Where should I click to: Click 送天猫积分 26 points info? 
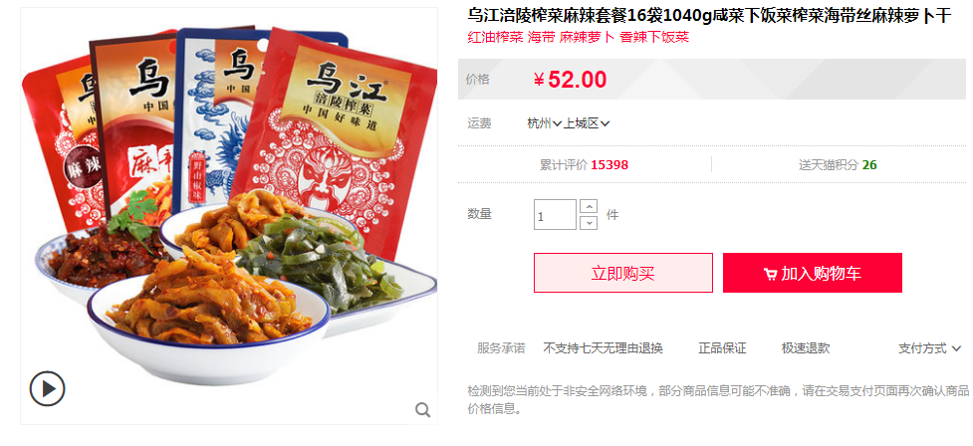(838, 165)
